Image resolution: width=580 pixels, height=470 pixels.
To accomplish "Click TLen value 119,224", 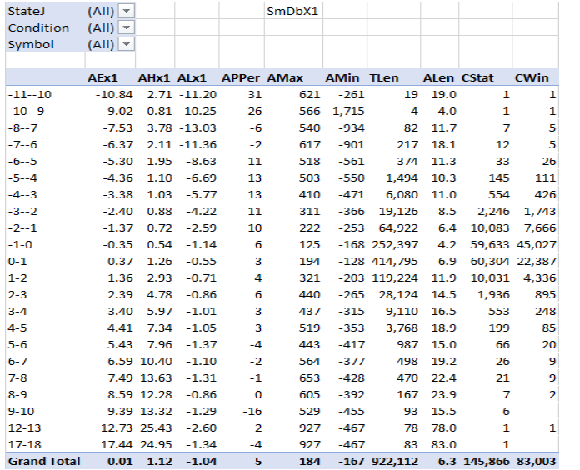I will (395, 278).
